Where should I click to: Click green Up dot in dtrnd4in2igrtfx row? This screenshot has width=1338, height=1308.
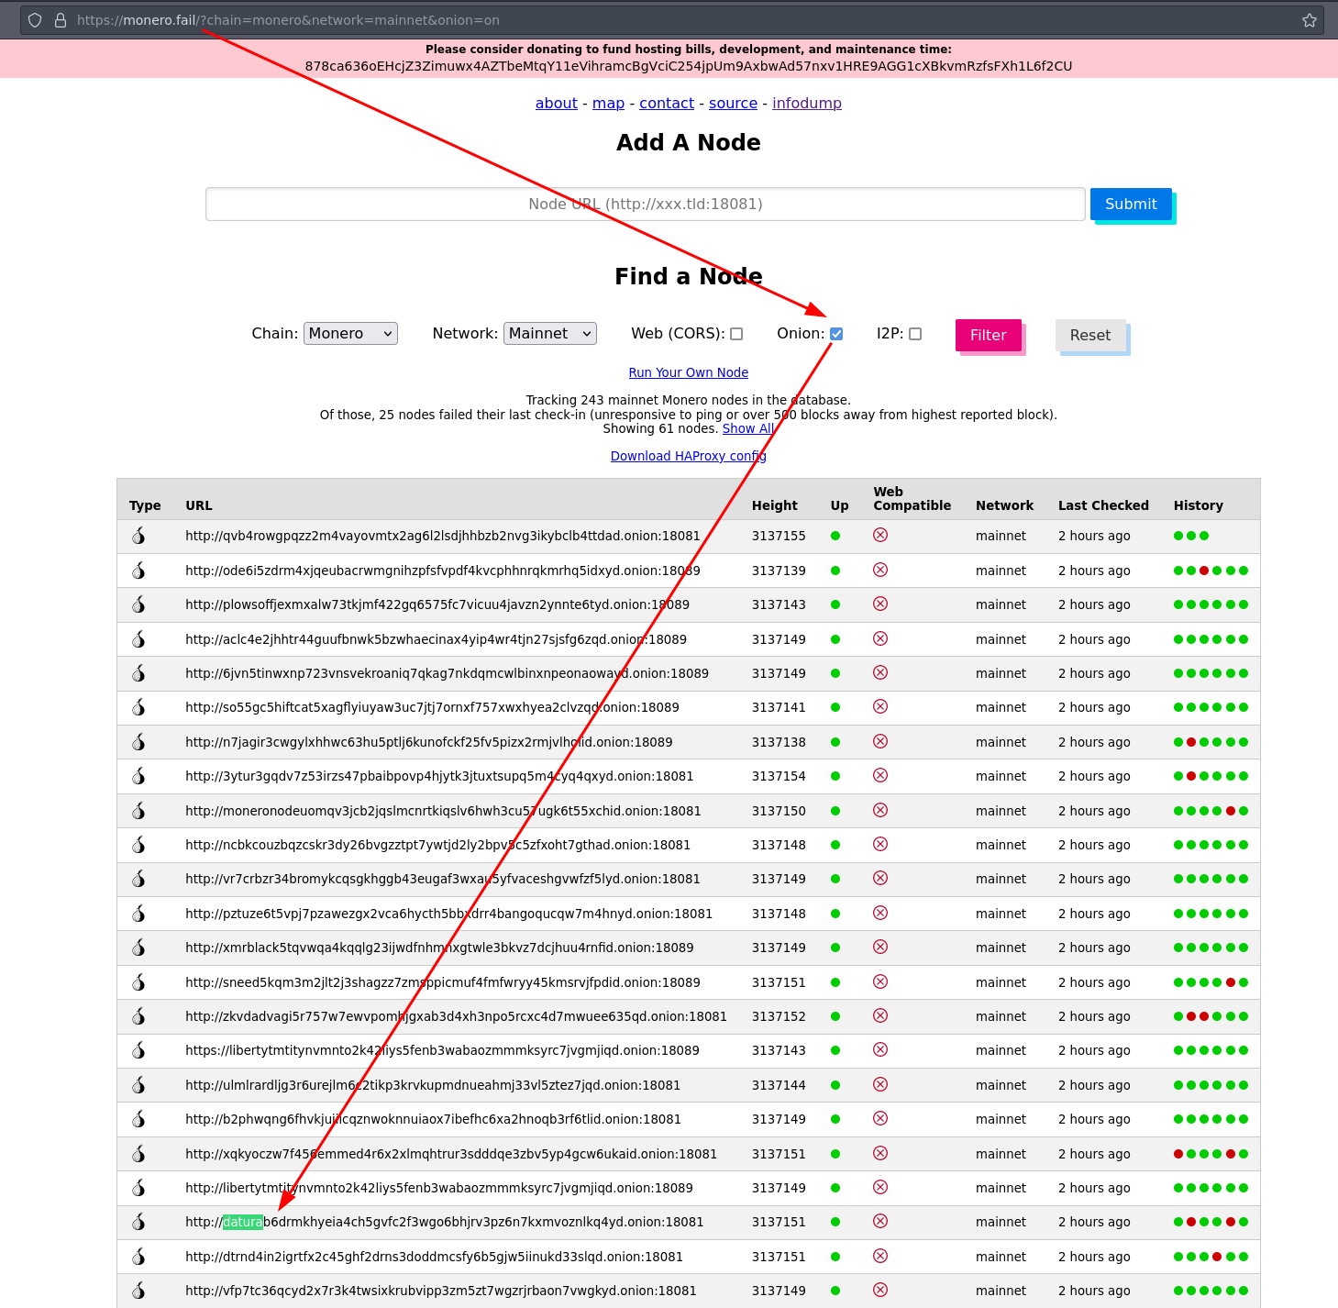835,1257
